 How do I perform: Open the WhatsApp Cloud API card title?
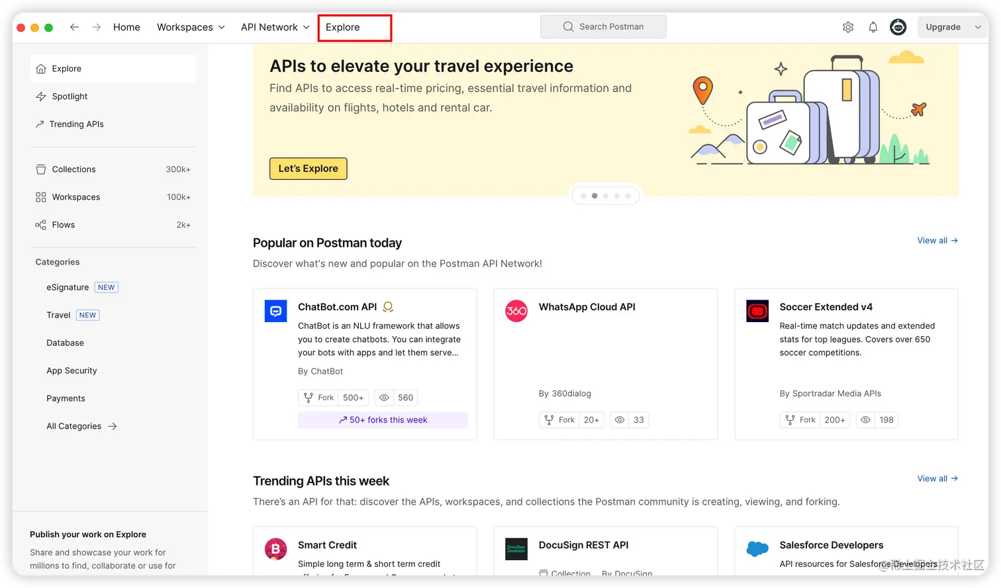tap(587, 307)
